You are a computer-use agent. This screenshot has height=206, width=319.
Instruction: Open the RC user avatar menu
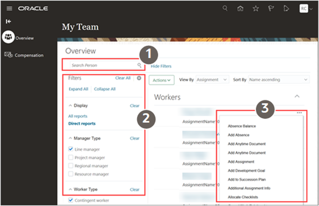[303, 8]
